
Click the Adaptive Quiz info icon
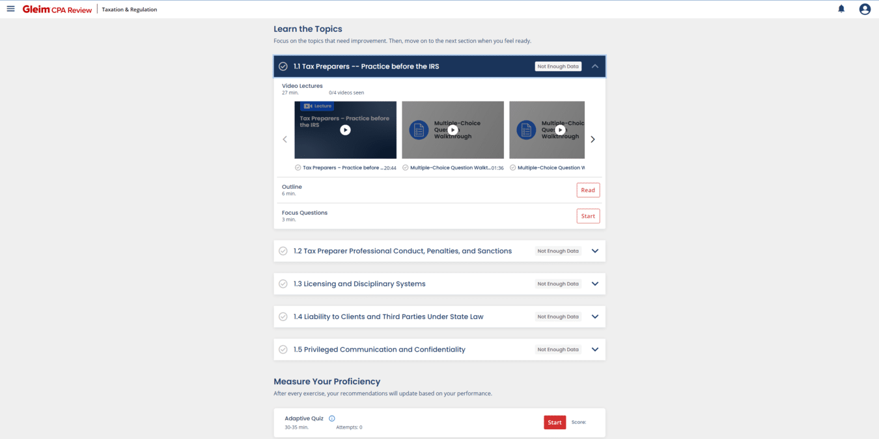331,418
